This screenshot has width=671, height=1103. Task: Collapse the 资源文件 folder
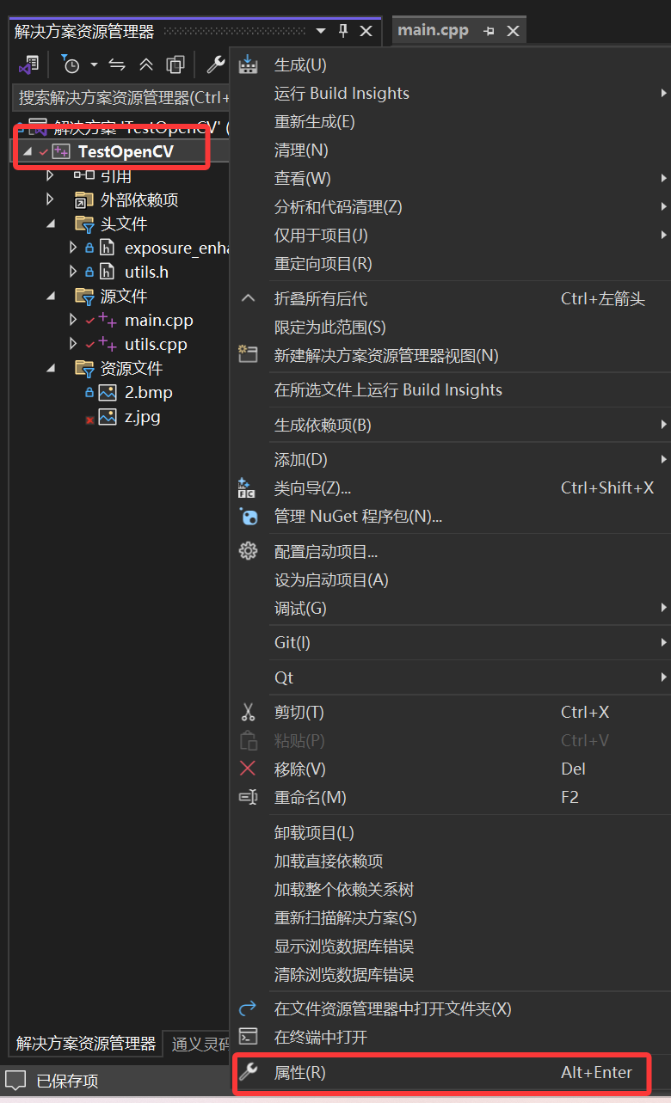coord(50,369)
